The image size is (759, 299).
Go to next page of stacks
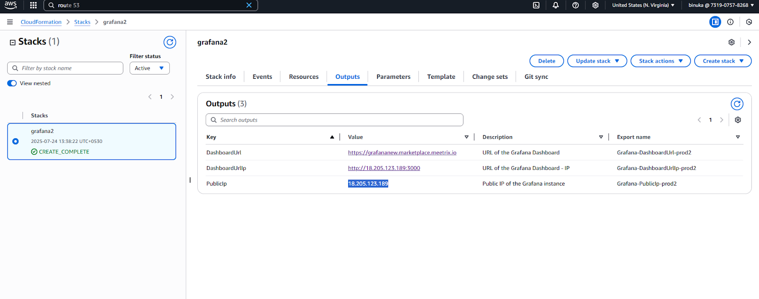pos(172,97)
